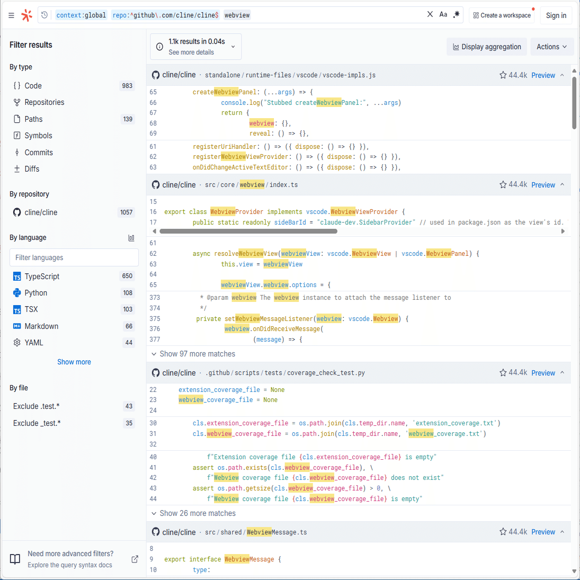Collapse webview/index.ts result chevron

562,184
